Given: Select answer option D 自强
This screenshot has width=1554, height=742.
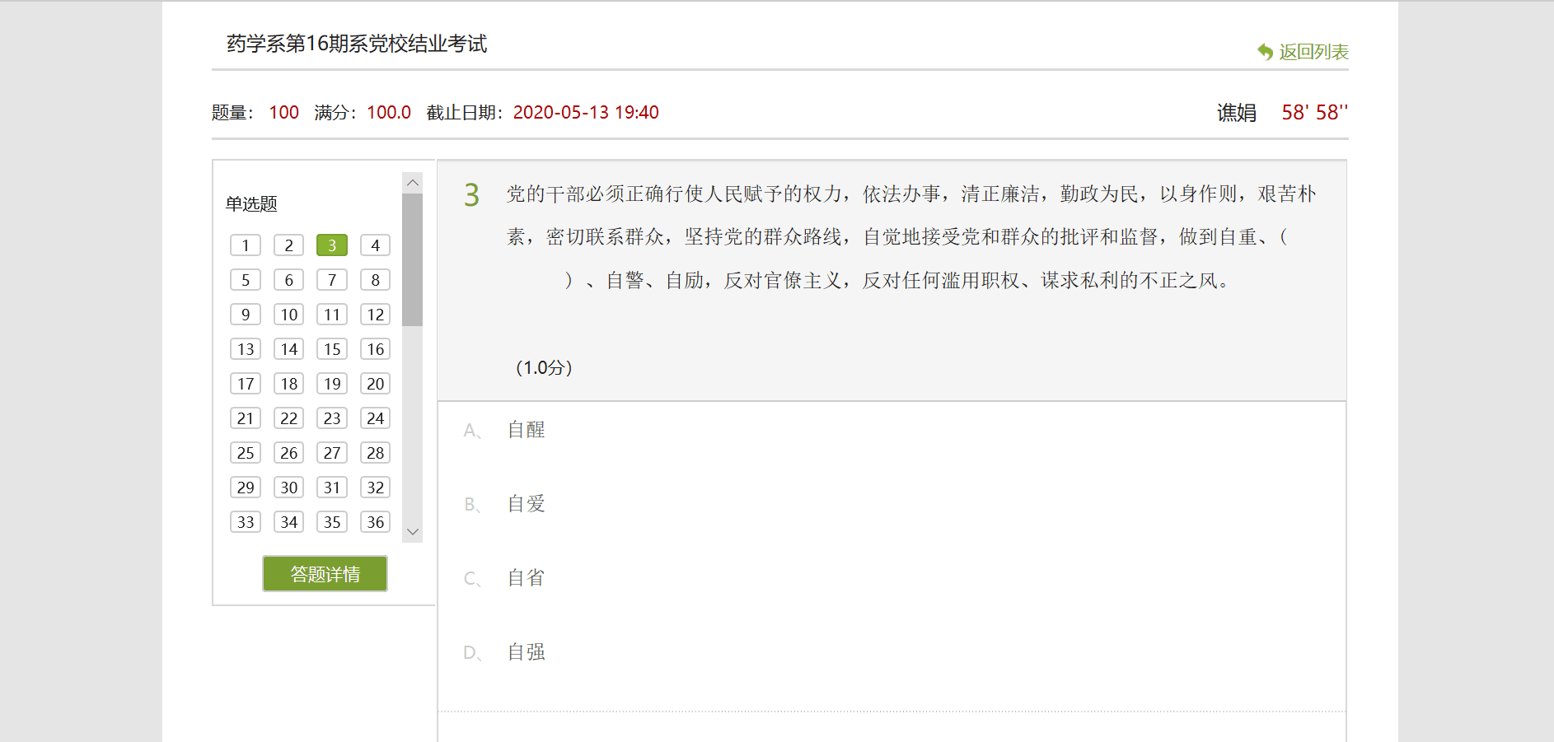Looking at the screenshot, I should pyautogui.click(x=526, y=652).
